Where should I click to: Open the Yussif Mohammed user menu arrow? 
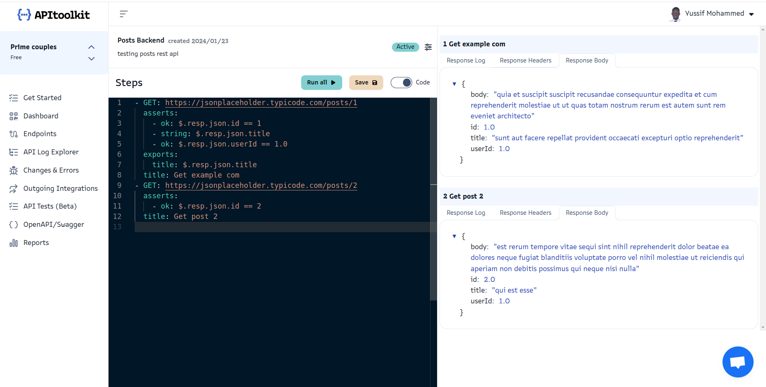pyautogui.click(x=752, y=14)
